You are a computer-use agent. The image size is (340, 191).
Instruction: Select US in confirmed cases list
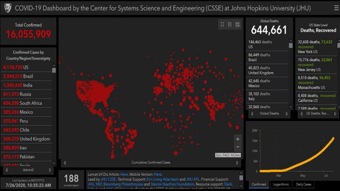27,67
